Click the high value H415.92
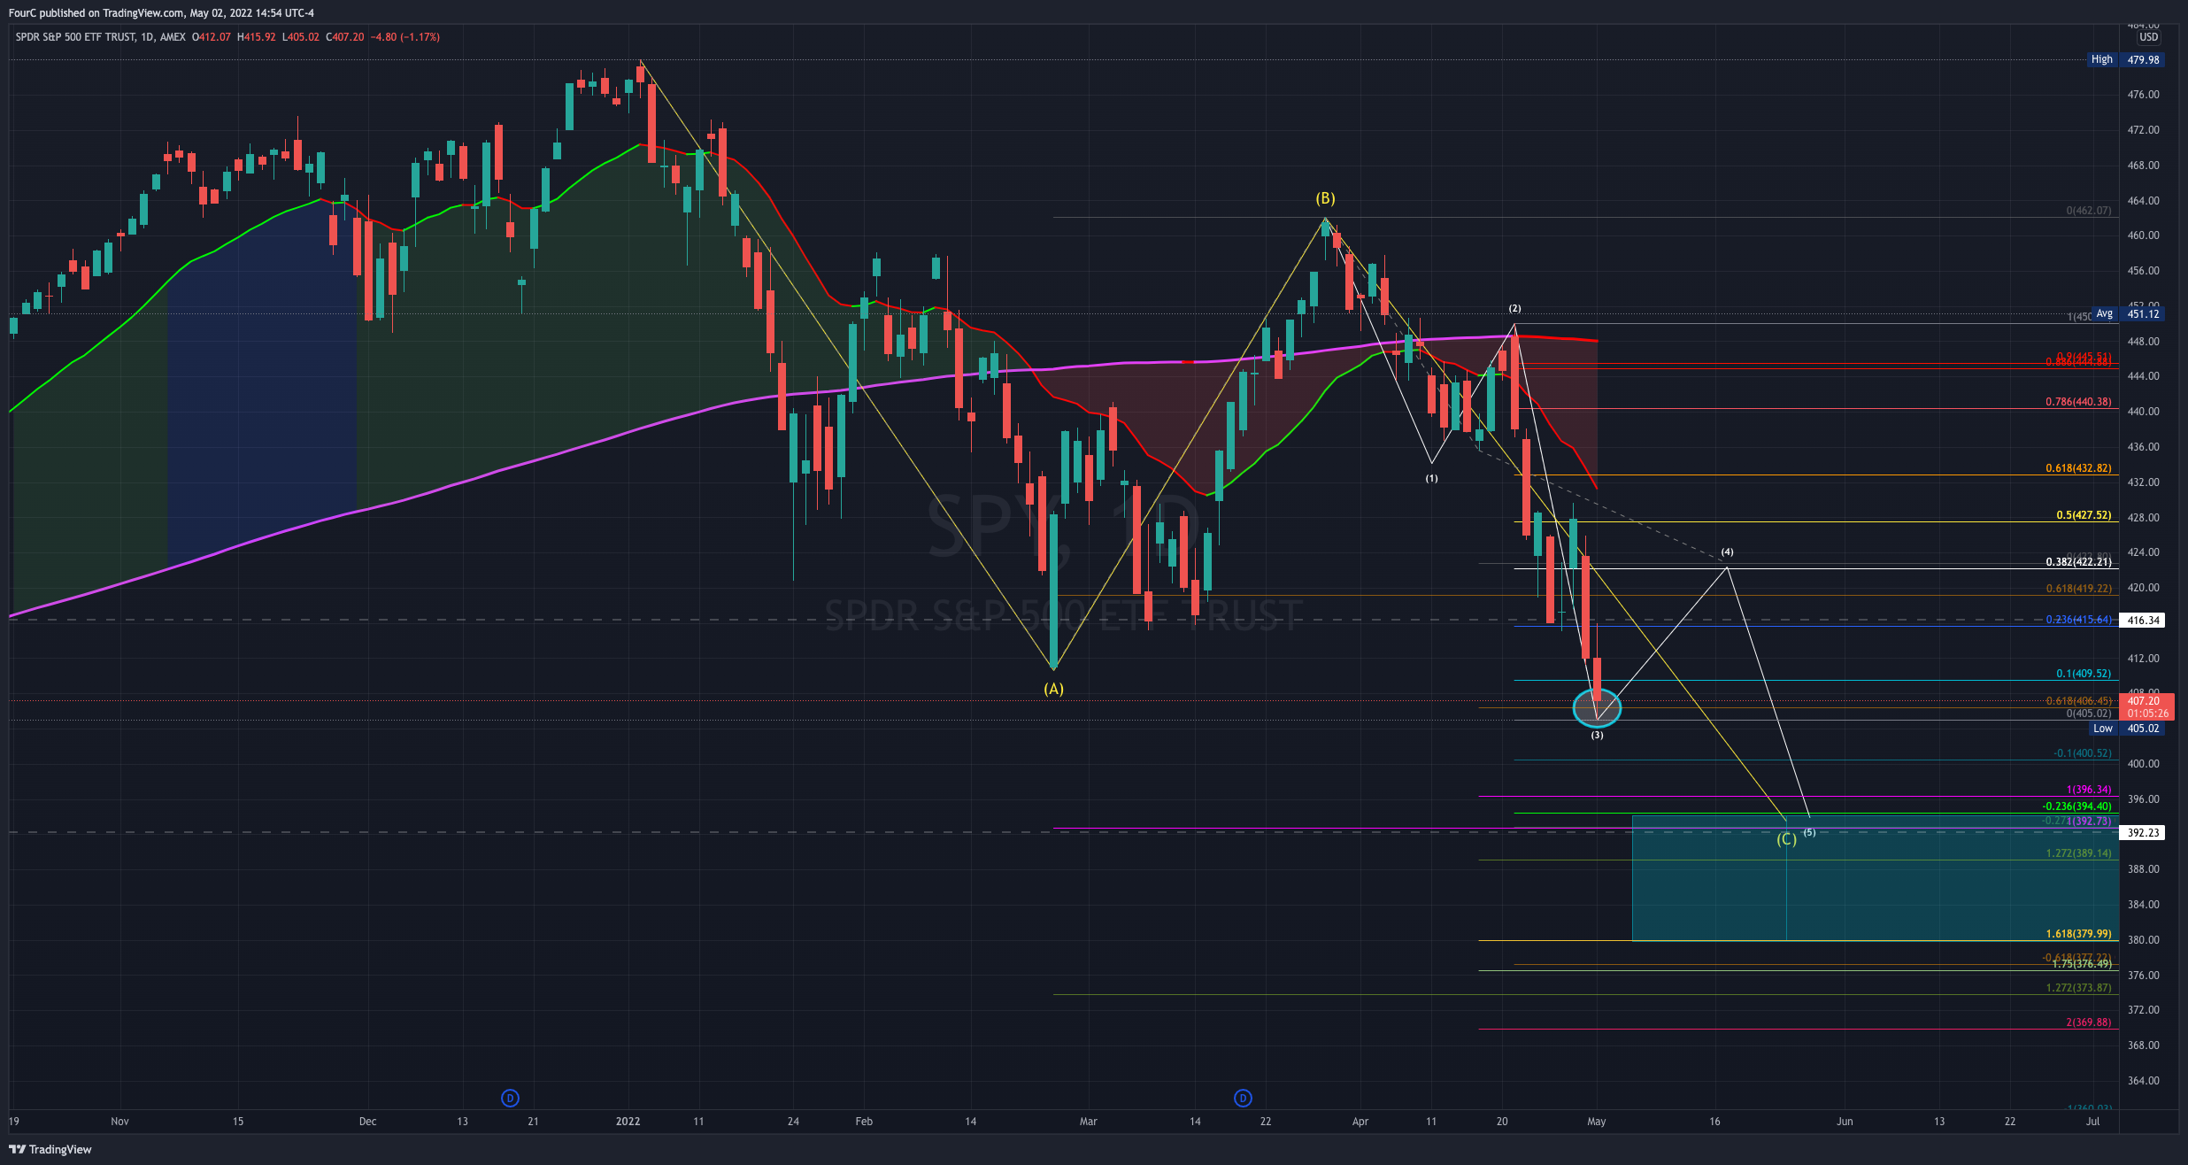This screenshot has height=1165, width=2188. (257, 37)
